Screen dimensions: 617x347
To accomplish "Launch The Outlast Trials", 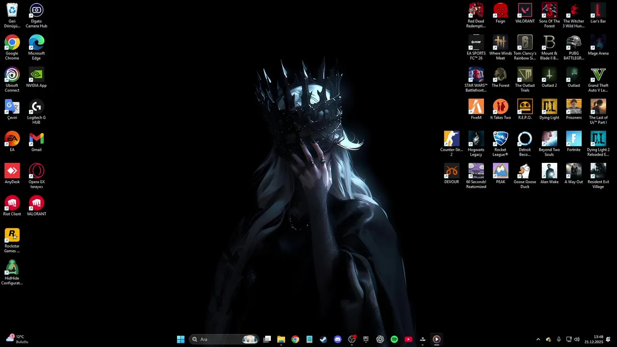I will [x=525, y=80].
